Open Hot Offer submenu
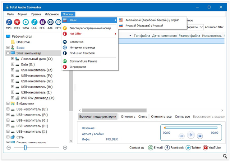The height and width of the screenshot is (161, 230). (x=89, y=34)
